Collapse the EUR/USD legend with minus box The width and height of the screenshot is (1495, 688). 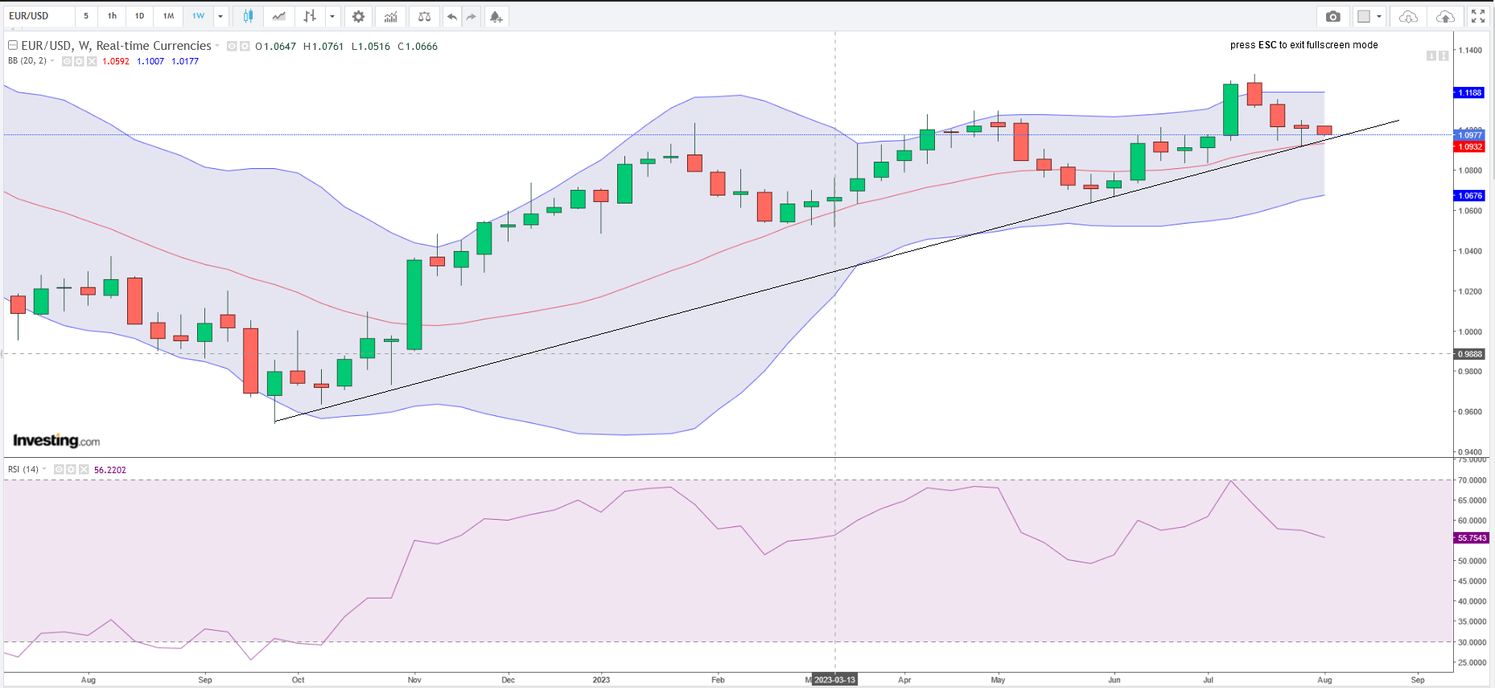point(13,46)
